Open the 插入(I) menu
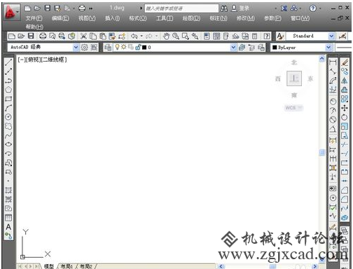353x269 pixels. [x=112, y=18]
